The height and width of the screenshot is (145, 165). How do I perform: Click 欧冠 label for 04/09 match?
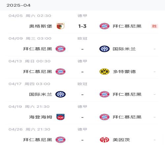pos(82,39)
